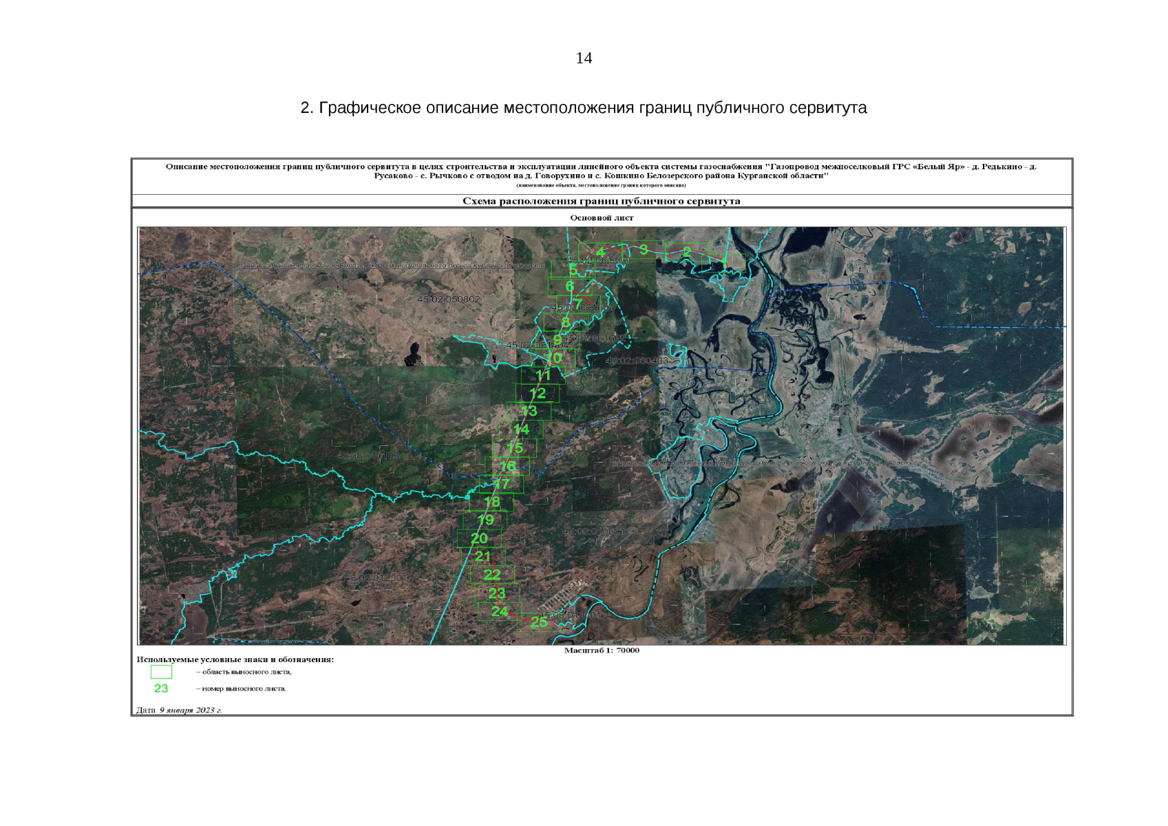Click sheet marker 23 on the map
This screenshot has width=1168, height=826.
point(497,593)
